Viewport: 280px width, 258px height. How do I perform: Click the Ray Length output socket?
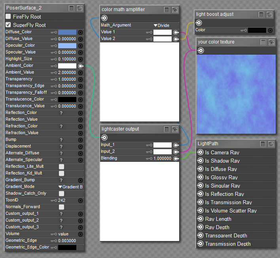tap(201, 219)
